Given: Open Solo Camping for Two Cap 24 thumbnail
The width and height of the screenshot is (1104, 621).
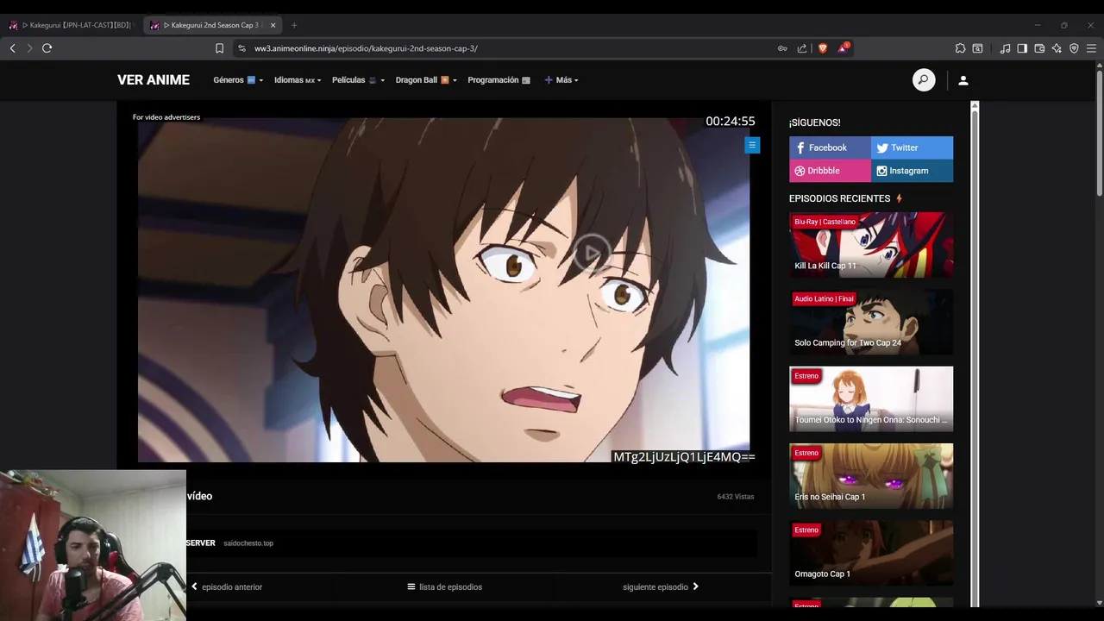Looking at the screenshot, I should [x=871, y=322].
